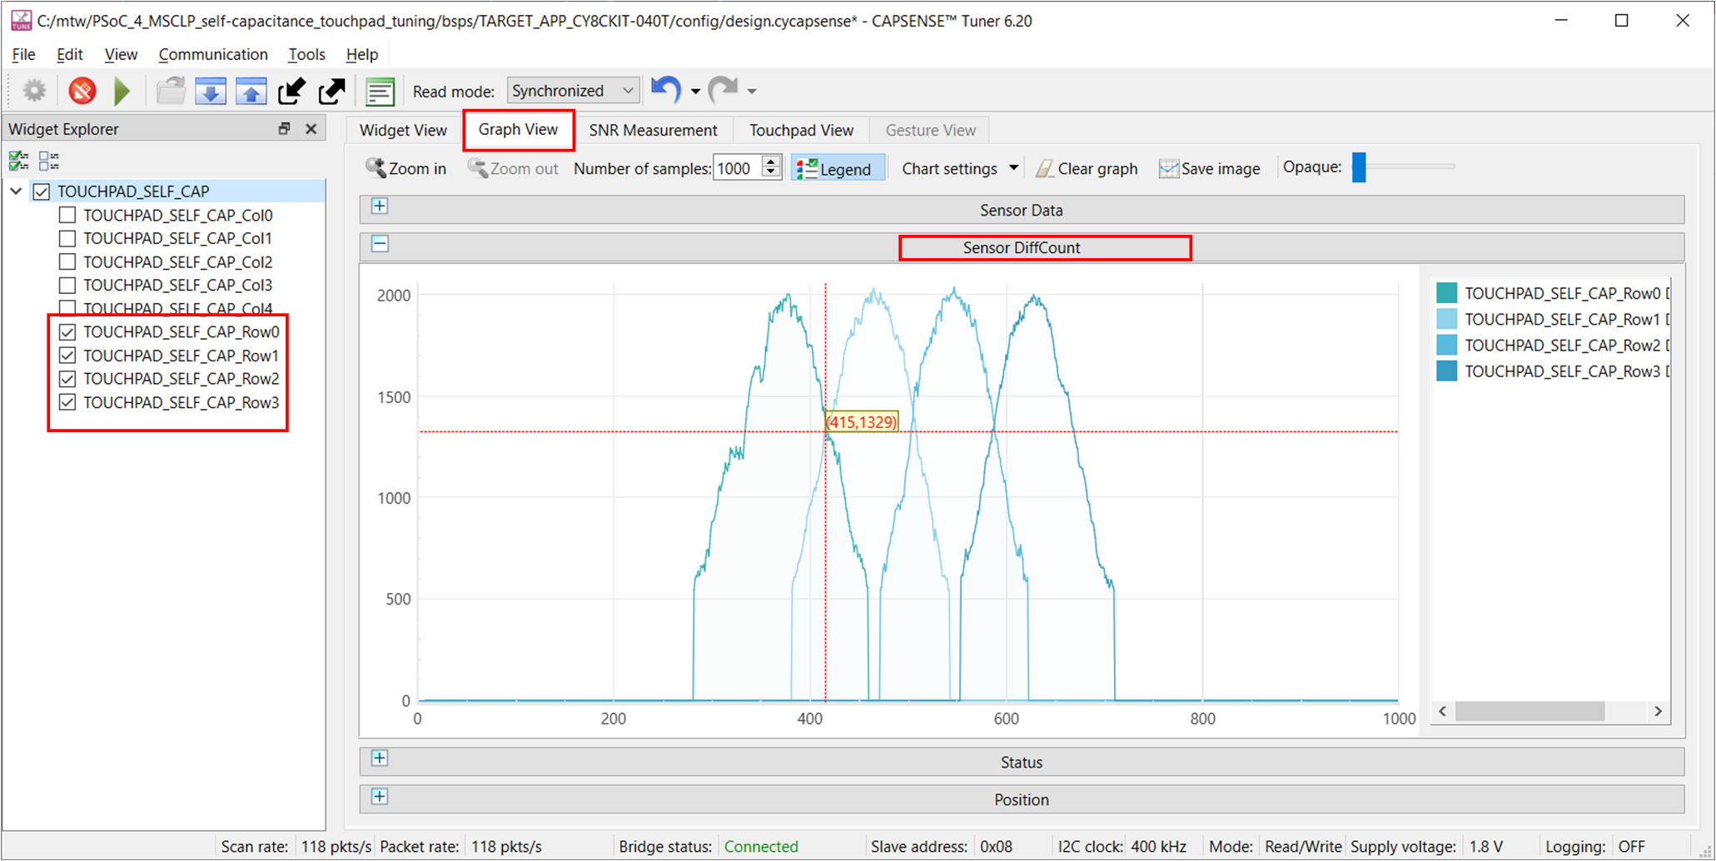The width and height of the screenshot is (1716, 861).
Task: Switch to the SNR Measurement tab
Action: pyautogui.click(x=653, y=130)
